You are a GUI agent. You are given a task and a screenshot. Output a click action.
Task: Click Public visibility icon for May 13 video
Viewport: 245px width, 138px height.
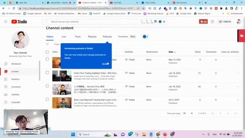(x=126, y=59)
